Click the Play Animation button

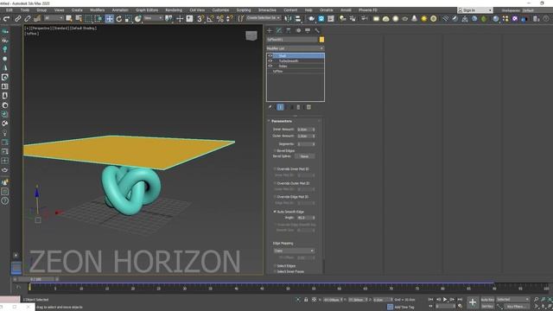[445, 300]
